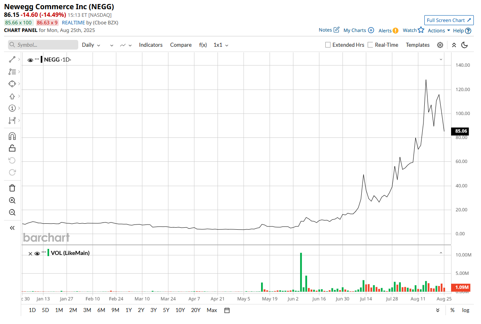Open the Daily period dropdown
481x324 pixels.
pos(91,45)
